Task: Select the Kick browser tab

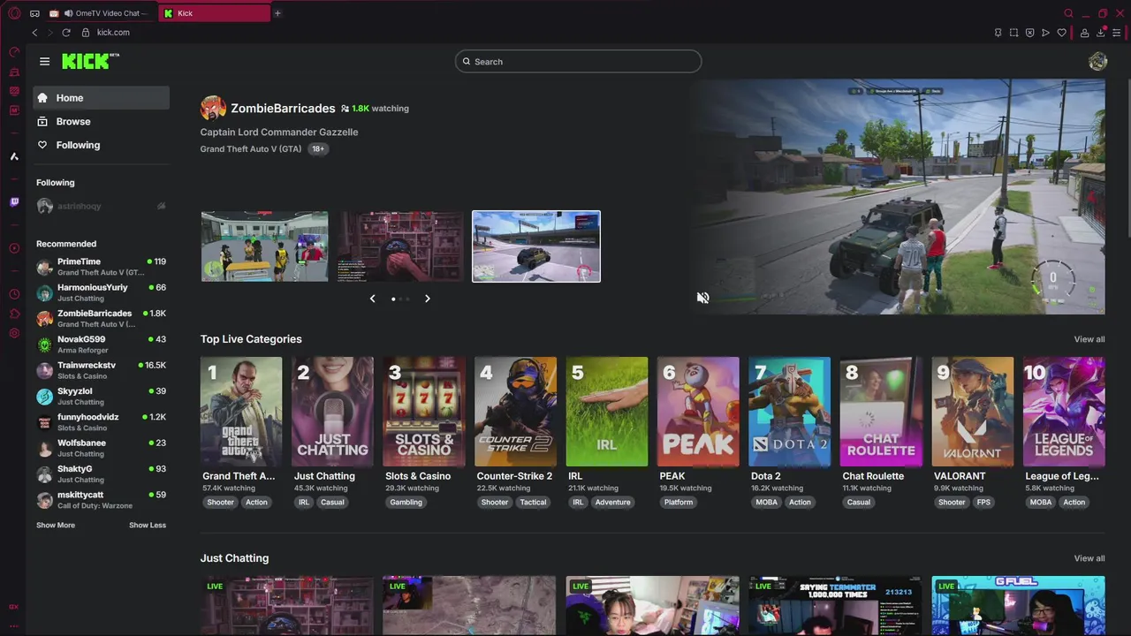Action: 215,13
